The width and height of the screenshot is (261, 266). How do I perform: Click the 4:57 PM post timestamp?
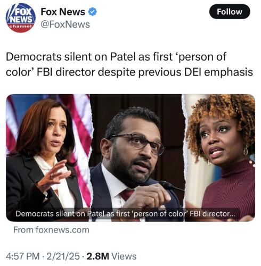pos(22,256)
